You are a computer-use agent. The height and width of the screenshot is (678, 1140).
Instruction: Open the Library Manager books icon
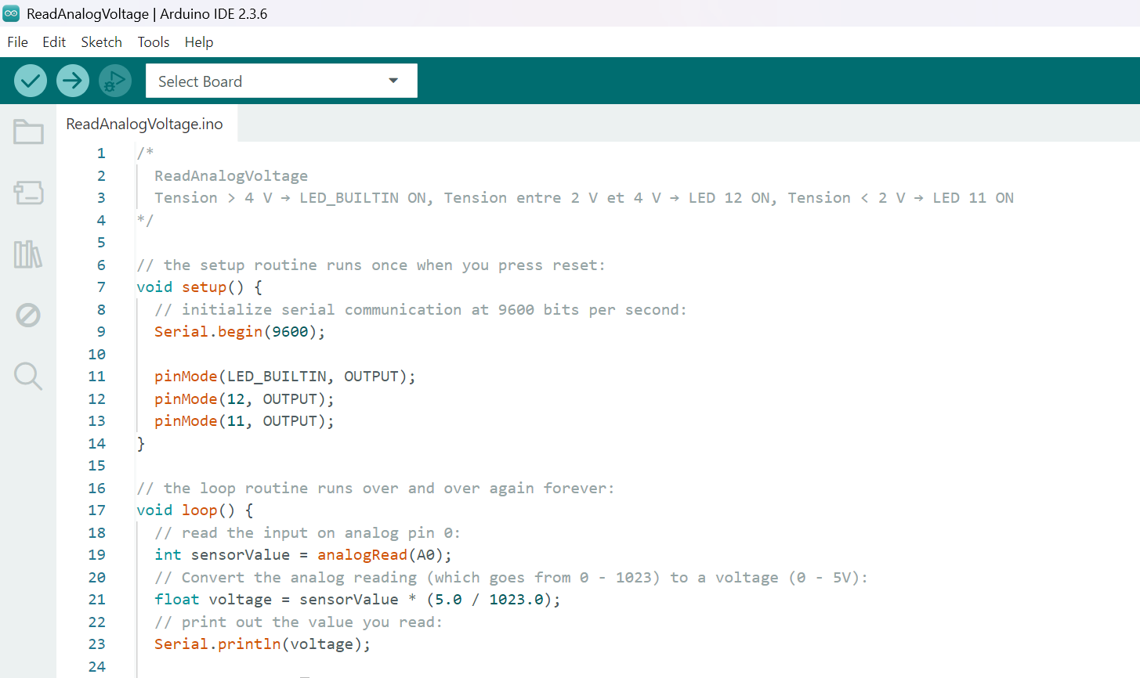click(28, 254)
